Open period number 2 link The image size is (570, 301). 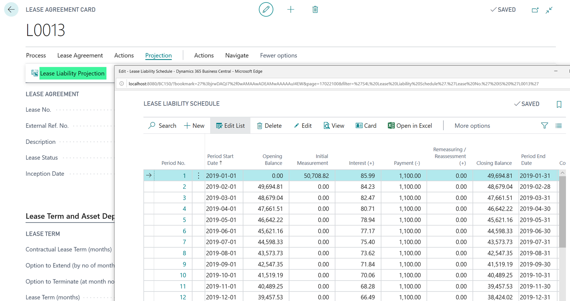coord(184,187)
